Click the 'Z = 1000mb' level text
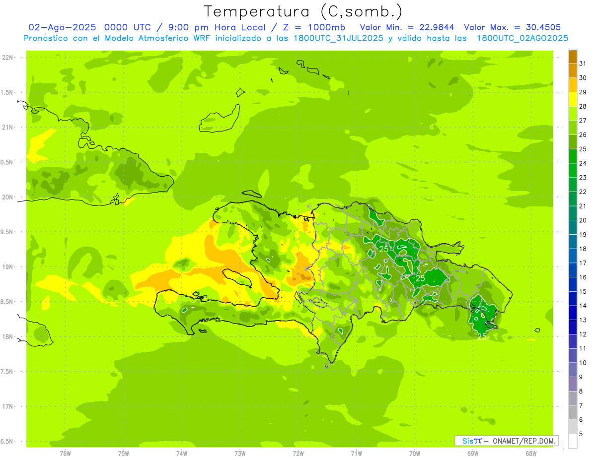Screen dimensions: 596x460 coord(313,27)
